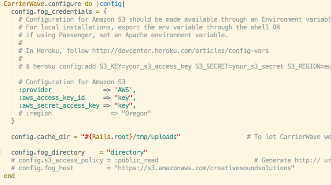Click the config.cache_dir line
331x185 pixels.
[96, 137]
